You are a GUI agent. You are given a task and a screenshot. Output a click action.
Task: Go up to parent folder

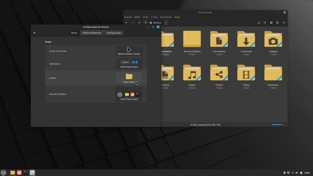tap(139, 23)
